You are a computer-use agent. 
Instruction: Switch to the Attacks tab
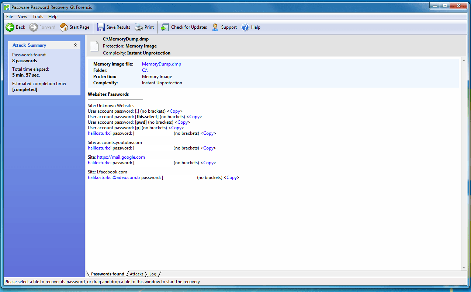point(136,274)
